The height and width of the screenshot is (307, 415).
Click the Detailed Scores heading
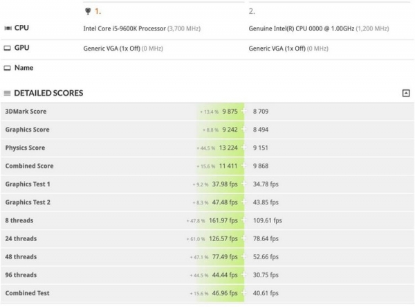pyautogui.click(x=48, y=93)
